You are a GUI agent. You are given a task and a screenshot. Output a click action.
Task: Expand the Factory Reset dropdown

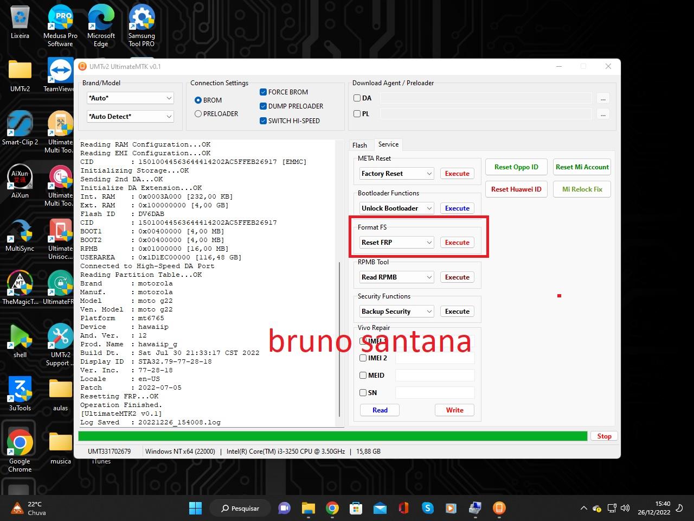coord(396,174)
